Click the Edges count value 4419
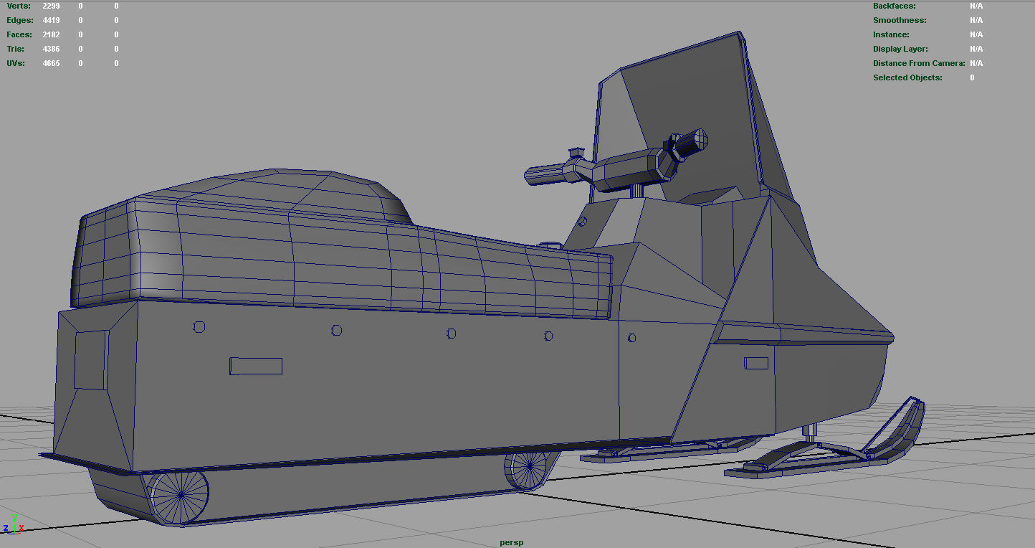Viewport: 1035px width, 548px height. point(51,20)
